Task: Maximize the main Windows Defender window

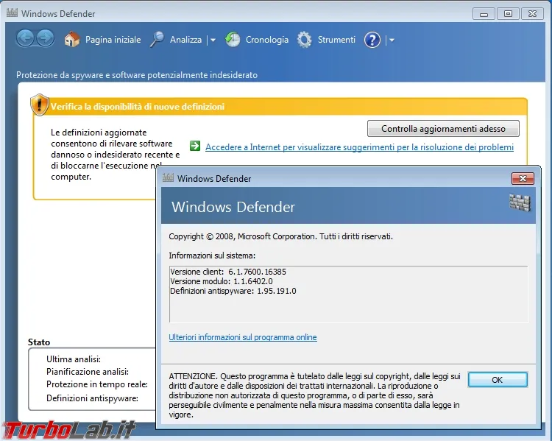Action: pos(508,14)
